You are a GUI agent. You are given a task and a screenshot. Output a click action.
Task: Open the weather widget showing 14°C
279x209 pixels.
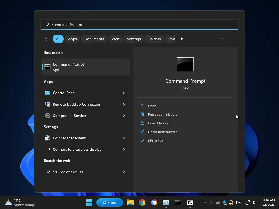20,202
